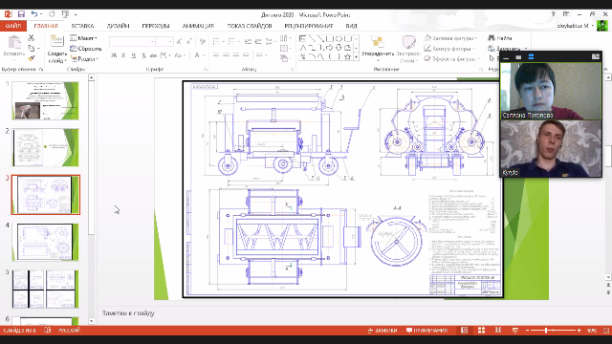This screenshot has height=344, width=612.
Task: Click the Create slide icon
Action: pos(57,41)
